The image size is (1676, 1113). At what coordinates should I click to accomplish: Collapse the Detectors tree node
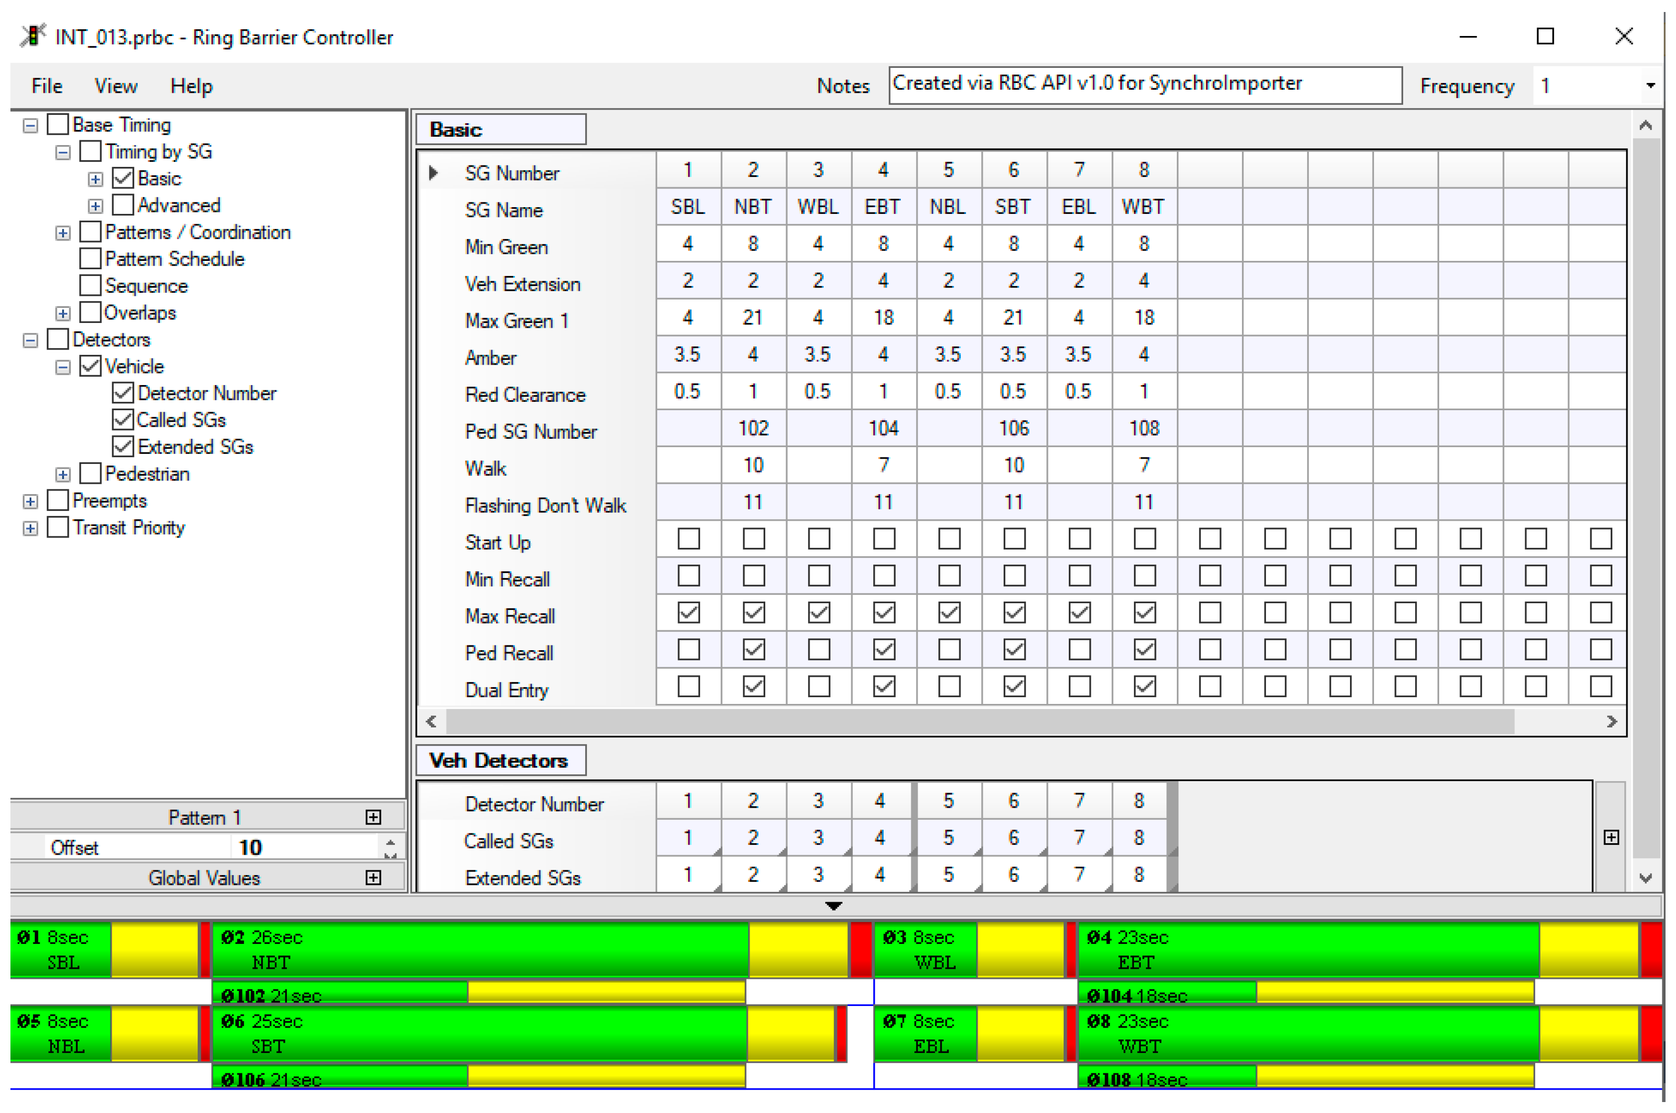coord(30,341)
